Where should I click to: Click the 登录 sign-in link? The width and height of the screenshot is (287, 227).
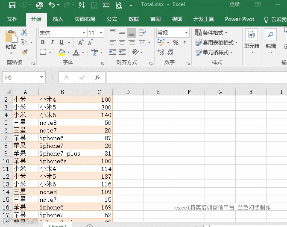(x=234, y=4)
